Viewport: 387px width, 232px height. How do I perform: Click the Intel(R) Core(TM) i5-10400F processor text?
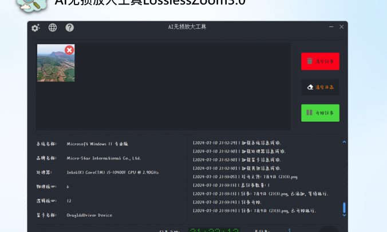click(113, 173)
